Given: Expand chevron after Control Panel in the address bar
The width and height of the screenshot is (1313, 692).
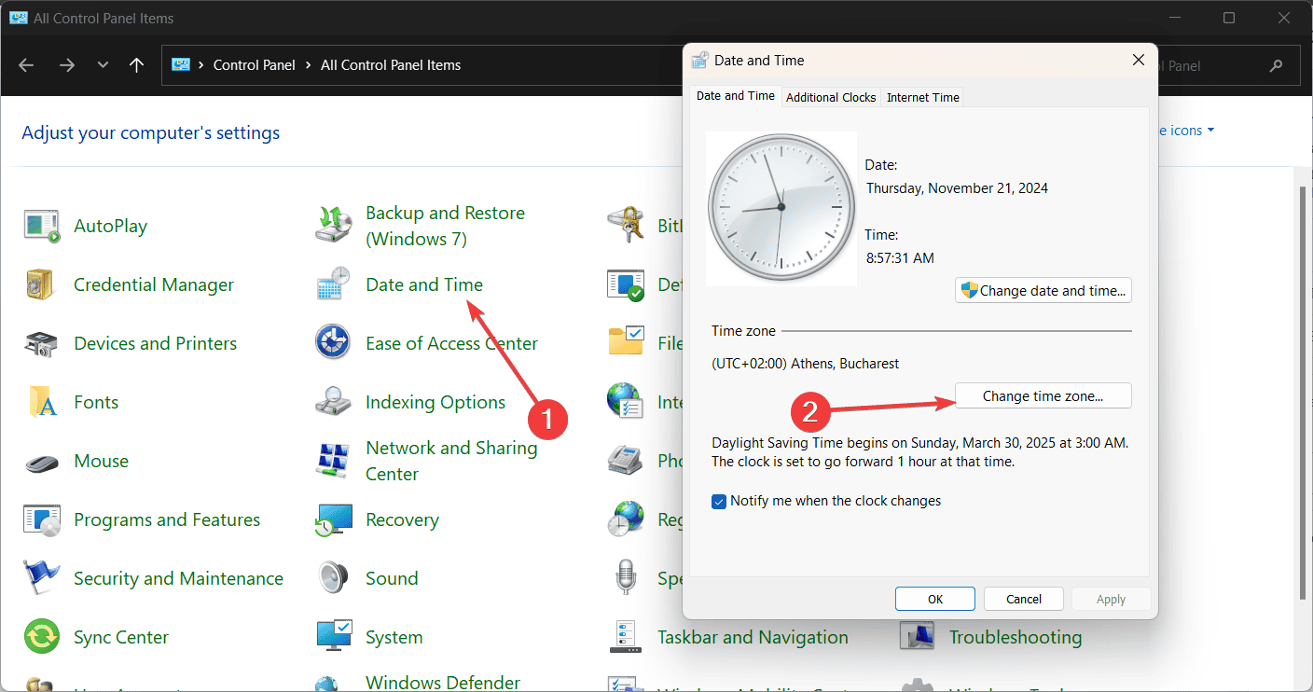Looking at the screenshot, I should point(308,65).
